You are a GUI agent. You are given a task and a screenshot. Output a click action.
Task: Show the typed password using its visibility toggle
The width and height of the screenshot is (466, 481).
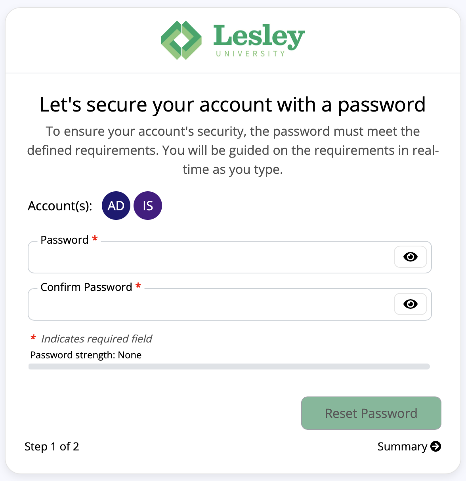point(411,257)
